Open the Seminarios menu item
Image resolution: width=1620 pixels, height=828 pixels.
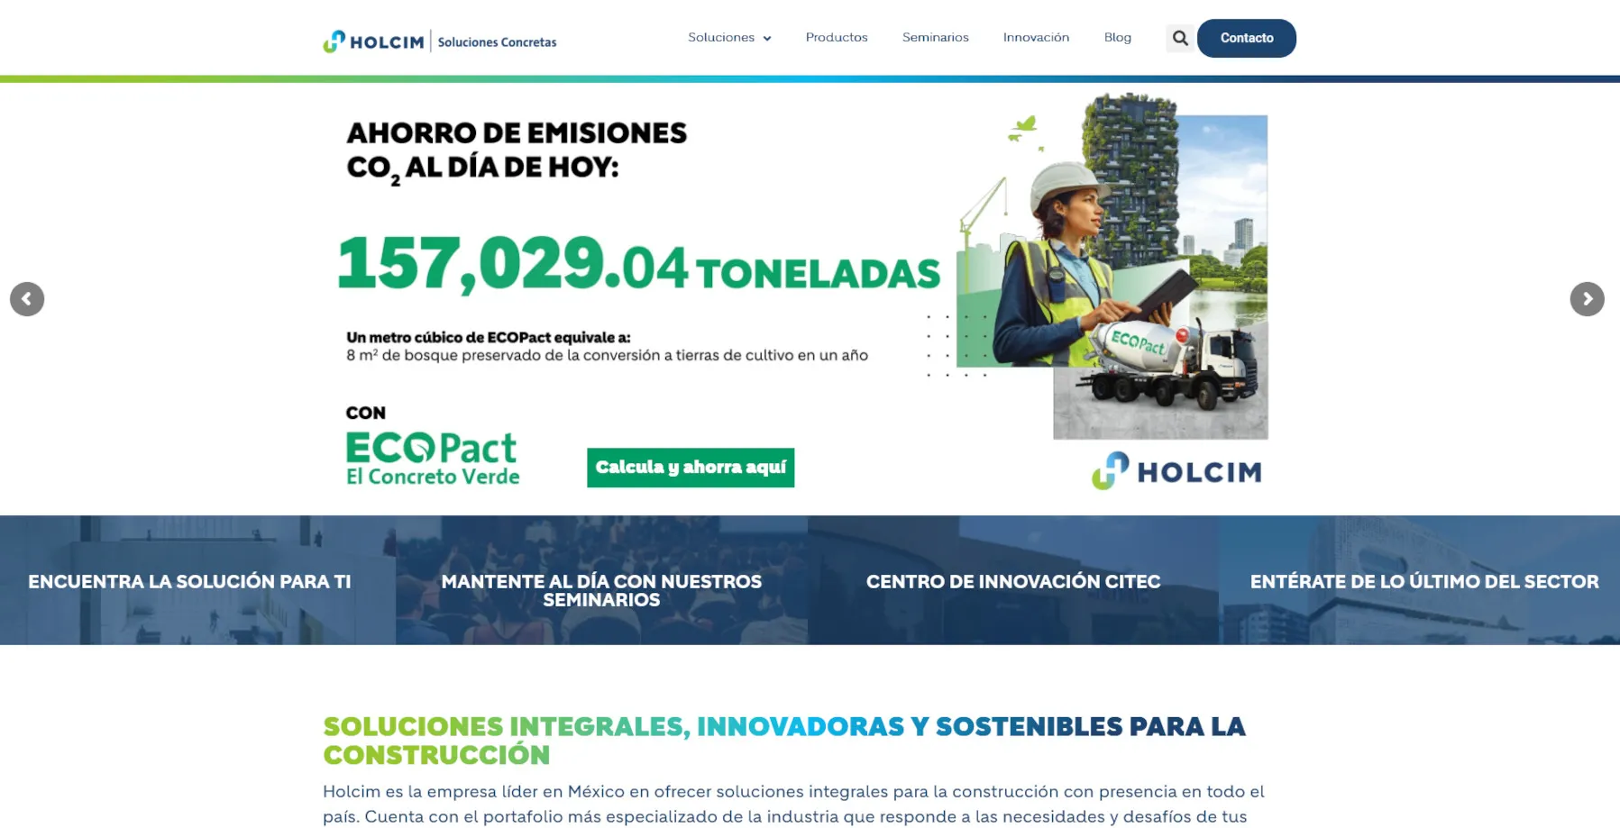pos(936,38)
